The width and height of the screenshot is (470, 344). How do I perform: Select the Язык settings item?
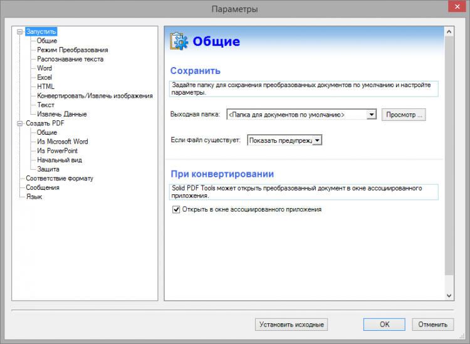pos(34,197)
